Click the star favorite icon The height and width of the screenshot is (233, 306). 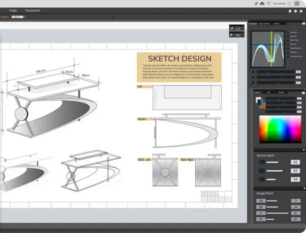pos(289,4)
